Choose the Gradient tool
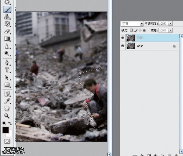Viewport: 183px width, 156px height. click(7, 39)
